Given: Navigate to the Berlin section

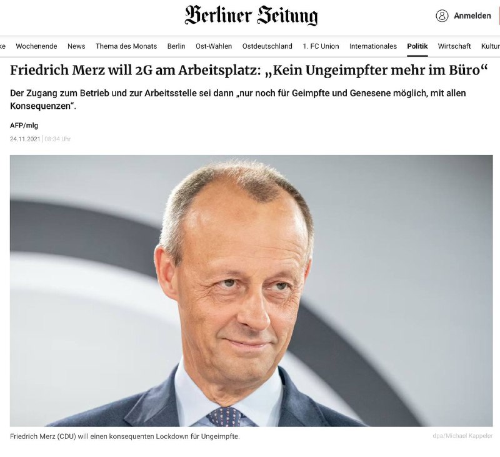Looking at the screenshot, I should 176,46.
